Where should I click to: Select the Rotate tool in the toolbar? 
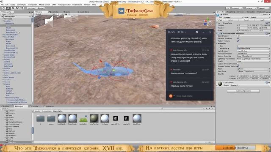(x=13, y=8)
